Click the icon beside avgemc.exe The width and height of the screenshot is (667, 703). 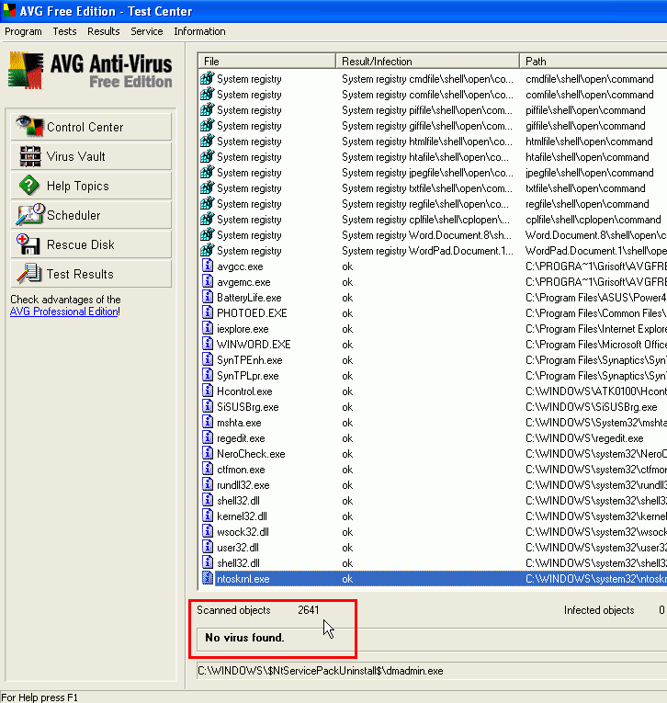click(x=207, y=281)
